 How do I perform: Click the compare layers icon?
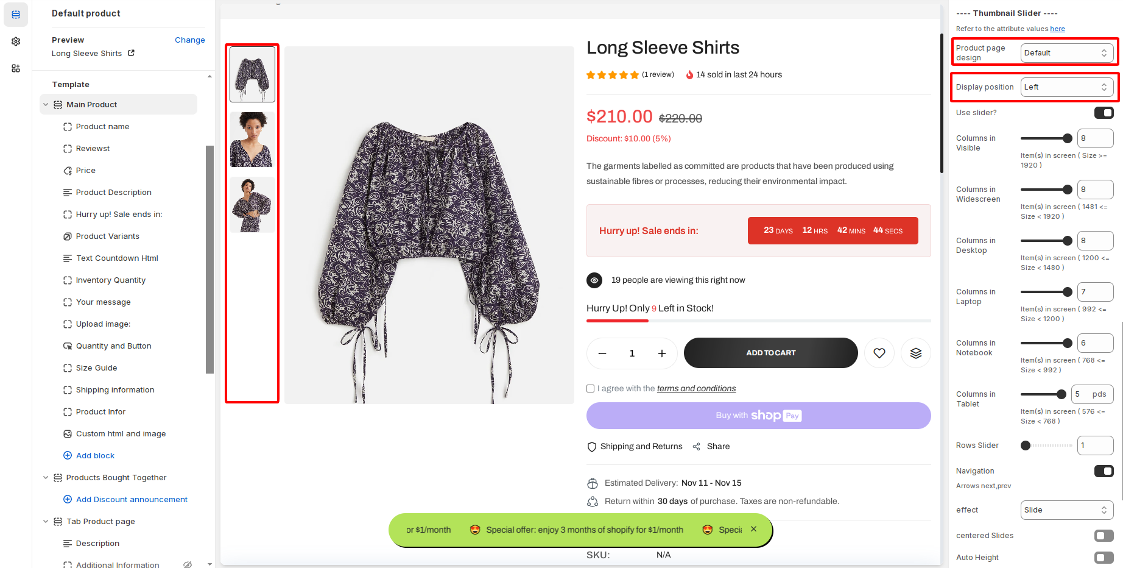click(915, 353)
